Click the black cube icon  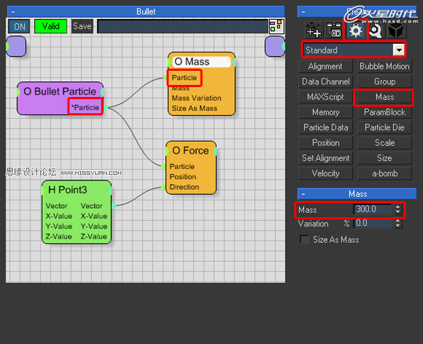click(396, 30)
